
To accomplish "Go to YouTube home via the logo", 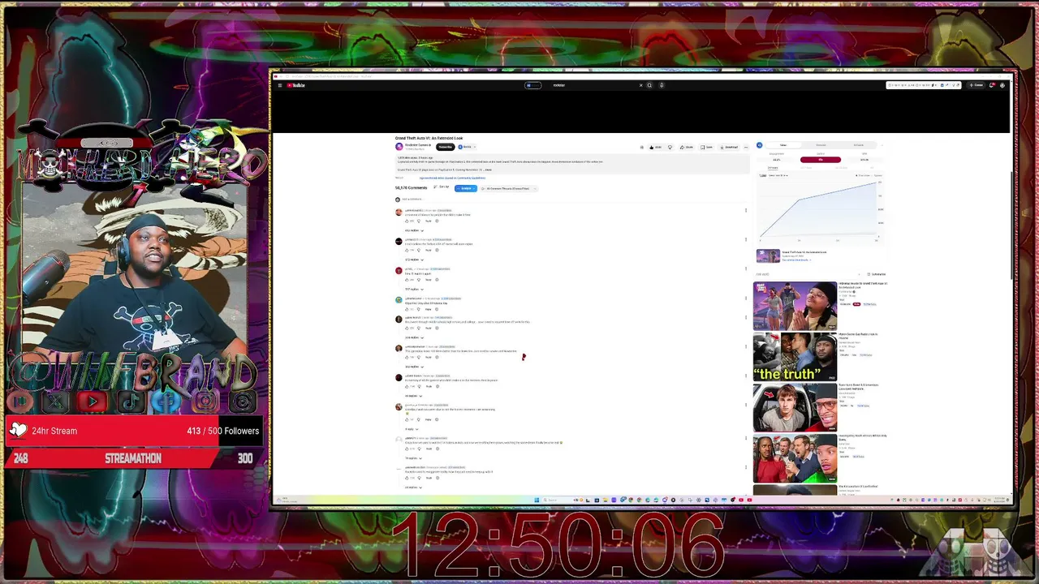I will tap(295, 85).
